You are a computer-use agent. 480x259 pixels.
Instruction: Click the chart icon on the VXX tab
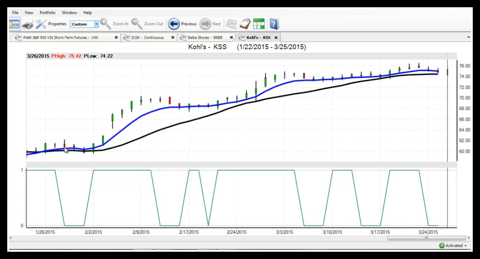tap(18, 37)
